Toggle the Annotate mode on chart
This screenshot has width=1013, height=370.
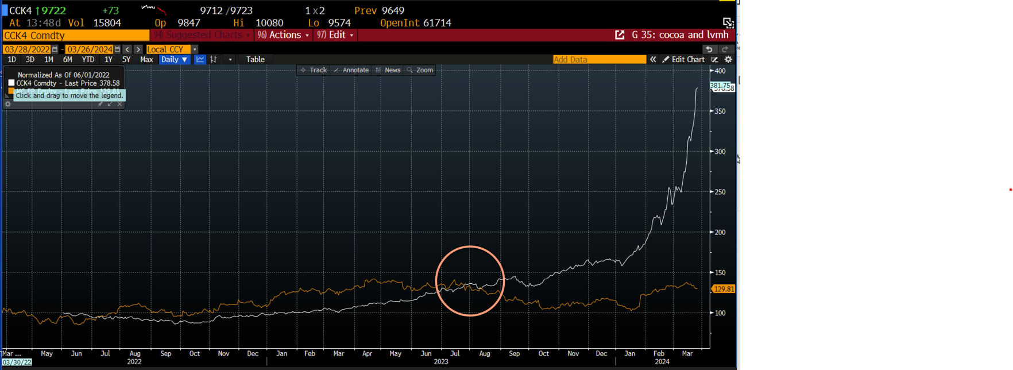coord(351,70)
